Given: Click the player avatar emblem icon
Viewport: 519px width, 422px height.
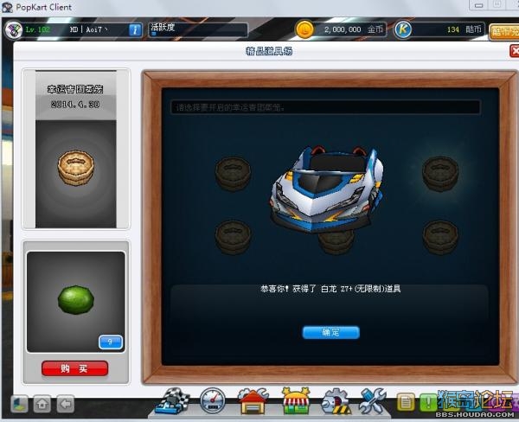Looking at the screenshot, I should 13,29.
